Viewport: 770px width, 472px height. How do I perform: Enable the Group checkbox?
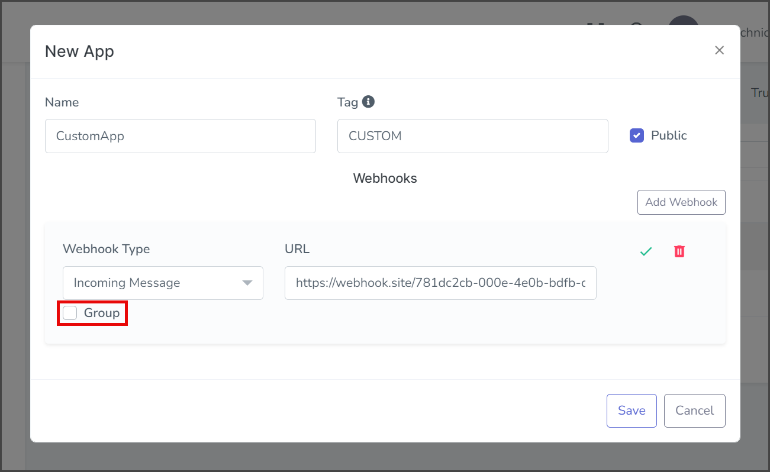(70, 313)
